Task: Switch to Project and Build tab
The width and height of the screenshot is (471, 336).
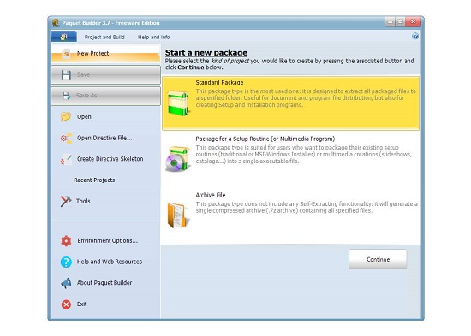Action: 104,38
